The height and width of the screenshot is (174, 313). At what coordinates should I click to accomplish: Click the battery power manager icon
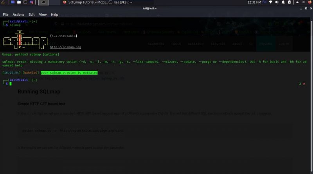pyautogui.click(x=290, y=2)
